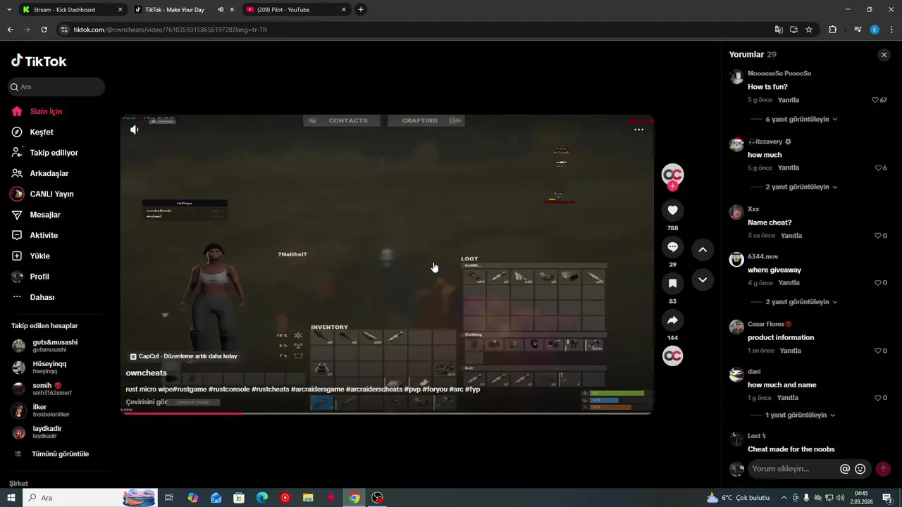Like the video heart button
Screen dimensions: 902x507
(x=672, y=210)
